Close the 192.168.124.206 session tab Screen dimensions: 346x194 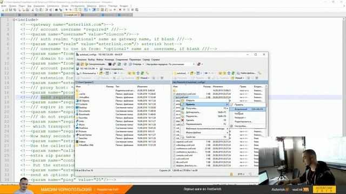click(97, 68)
